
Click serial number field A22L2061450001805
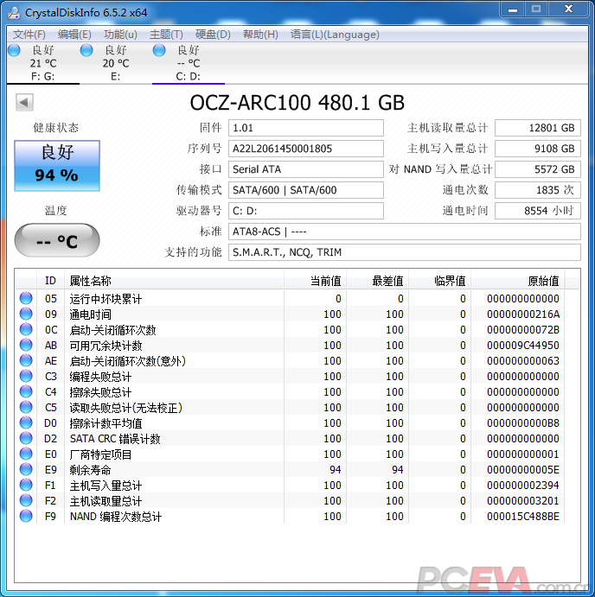(x=306, y=149)
